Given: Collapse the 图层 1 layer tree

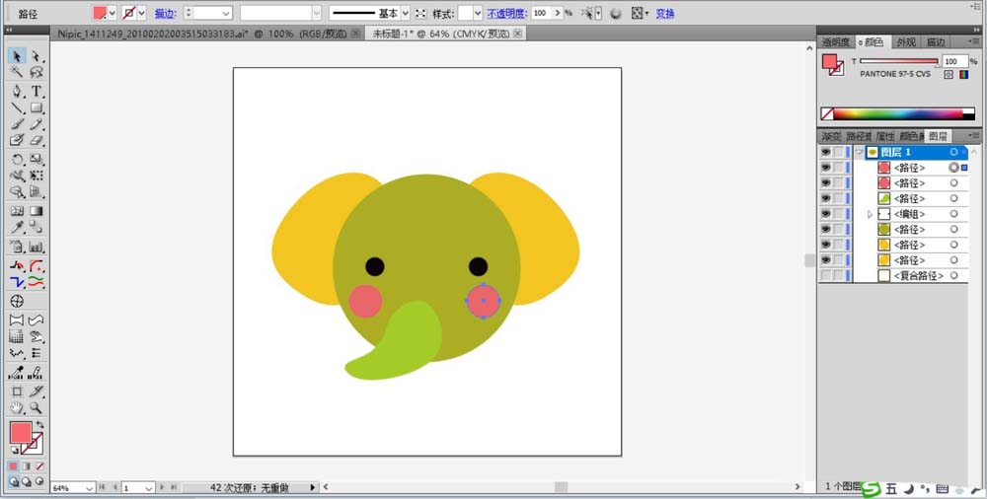Looking at the screenshot, I should point(860,153).
